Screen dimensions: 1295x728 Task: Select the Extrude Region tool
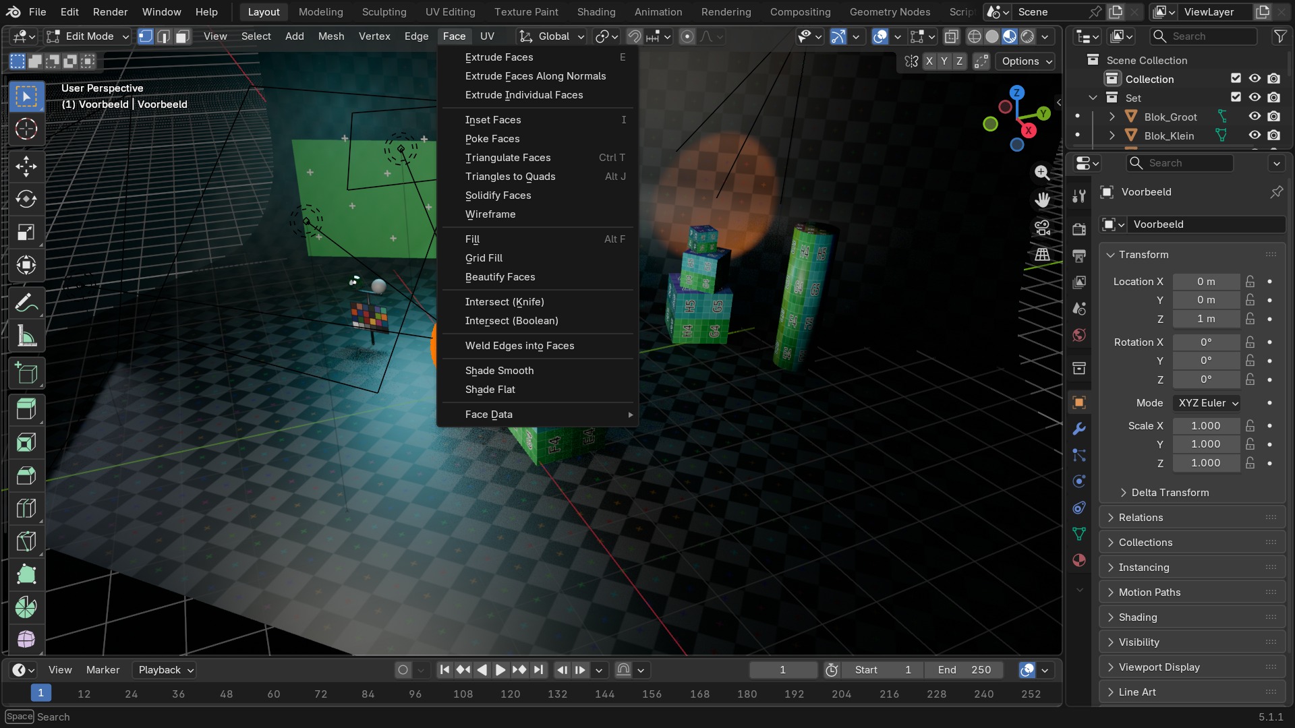click(26, 410)
